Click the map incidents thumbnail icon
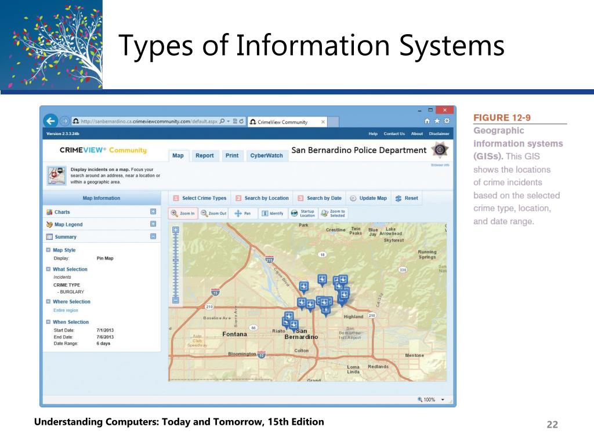 (x=57, y=176)
